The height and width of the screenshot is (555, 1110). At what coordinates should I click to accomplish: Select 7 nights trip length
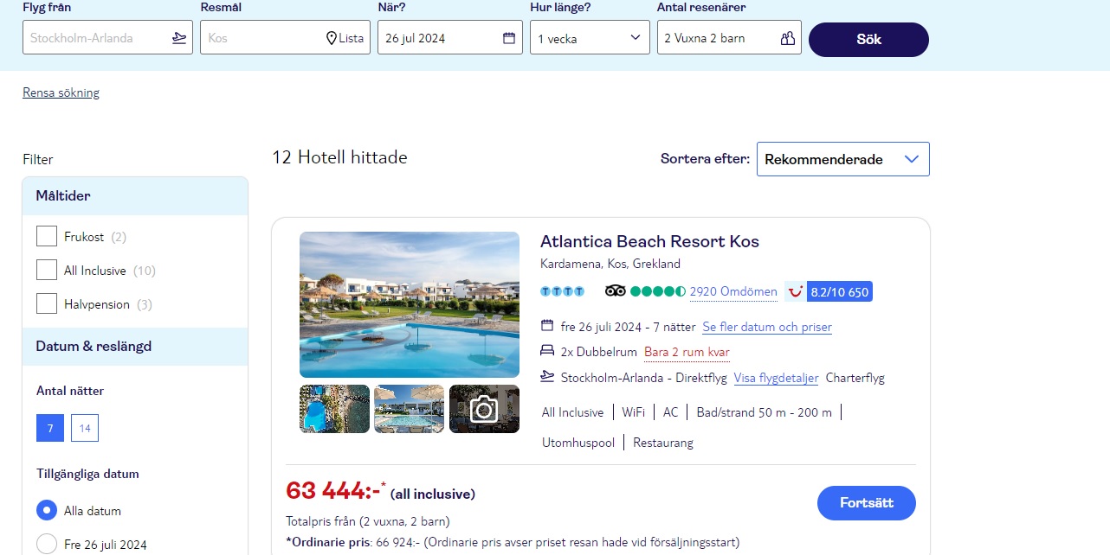point(50,428)
